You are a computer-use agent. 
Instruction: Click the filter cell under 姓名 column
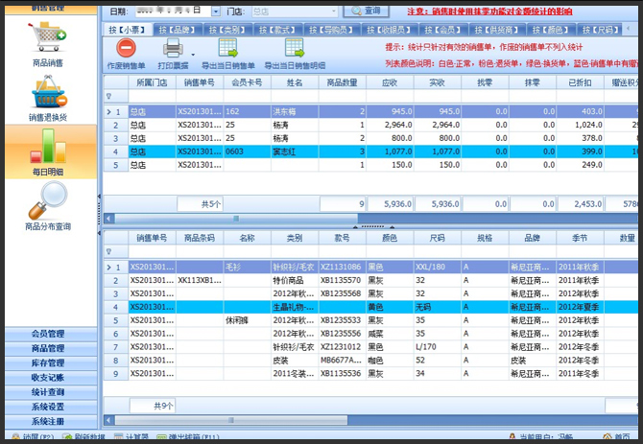pos(295,96)
